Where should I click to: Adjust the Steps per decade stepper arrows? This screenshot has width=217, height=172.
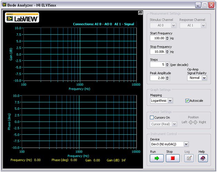pos(167,65)
